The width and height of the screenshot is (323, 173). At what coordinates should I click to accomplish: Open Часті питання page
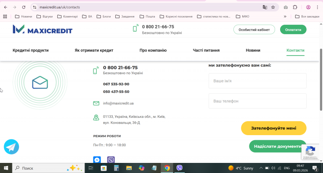[206, 51]
